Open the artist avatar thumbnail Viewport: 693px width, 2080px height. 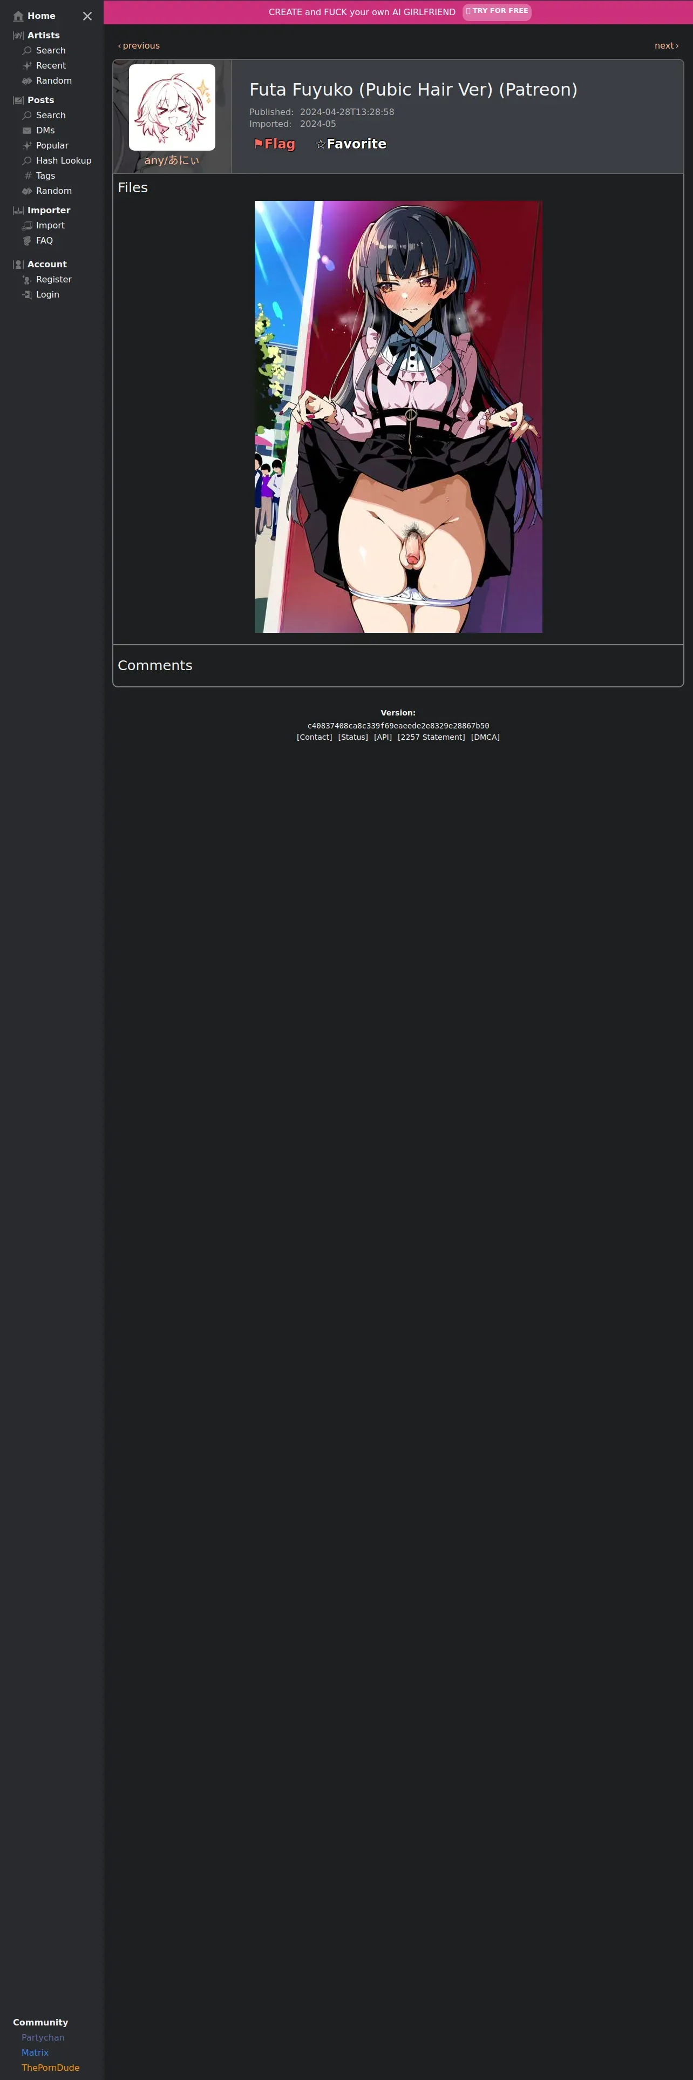pyautogui.click(x=172, y=107)
